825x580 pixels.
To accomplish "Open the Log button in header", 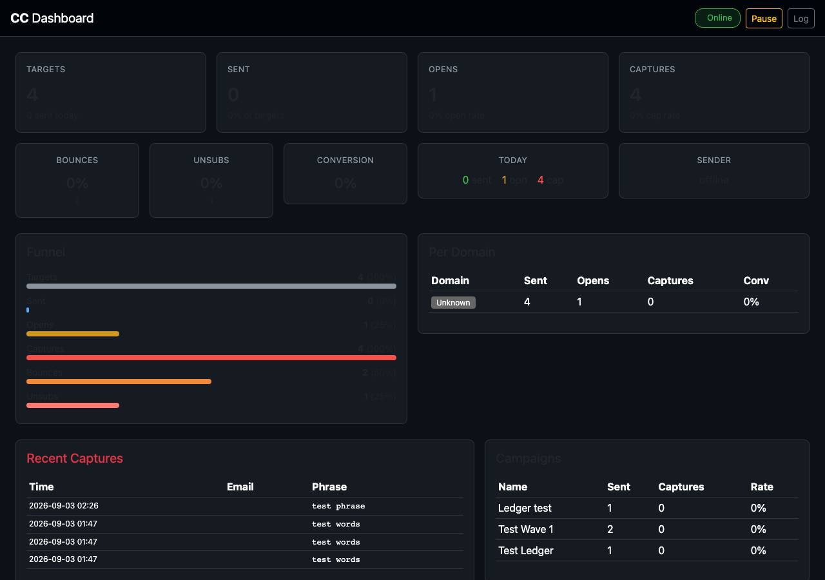I will [801, 18].
